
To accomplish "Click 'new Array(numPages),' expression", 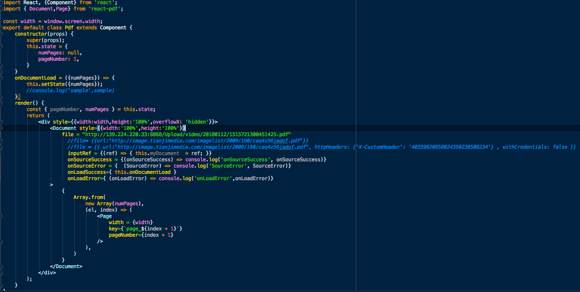I will pyautogui.click(x=115, y=204).
